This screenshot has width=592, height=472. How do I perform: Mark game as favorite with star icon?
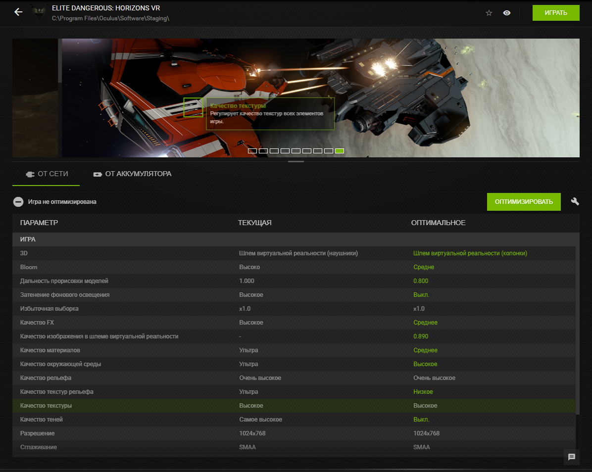pyautogui.click(x=489, y=13)
